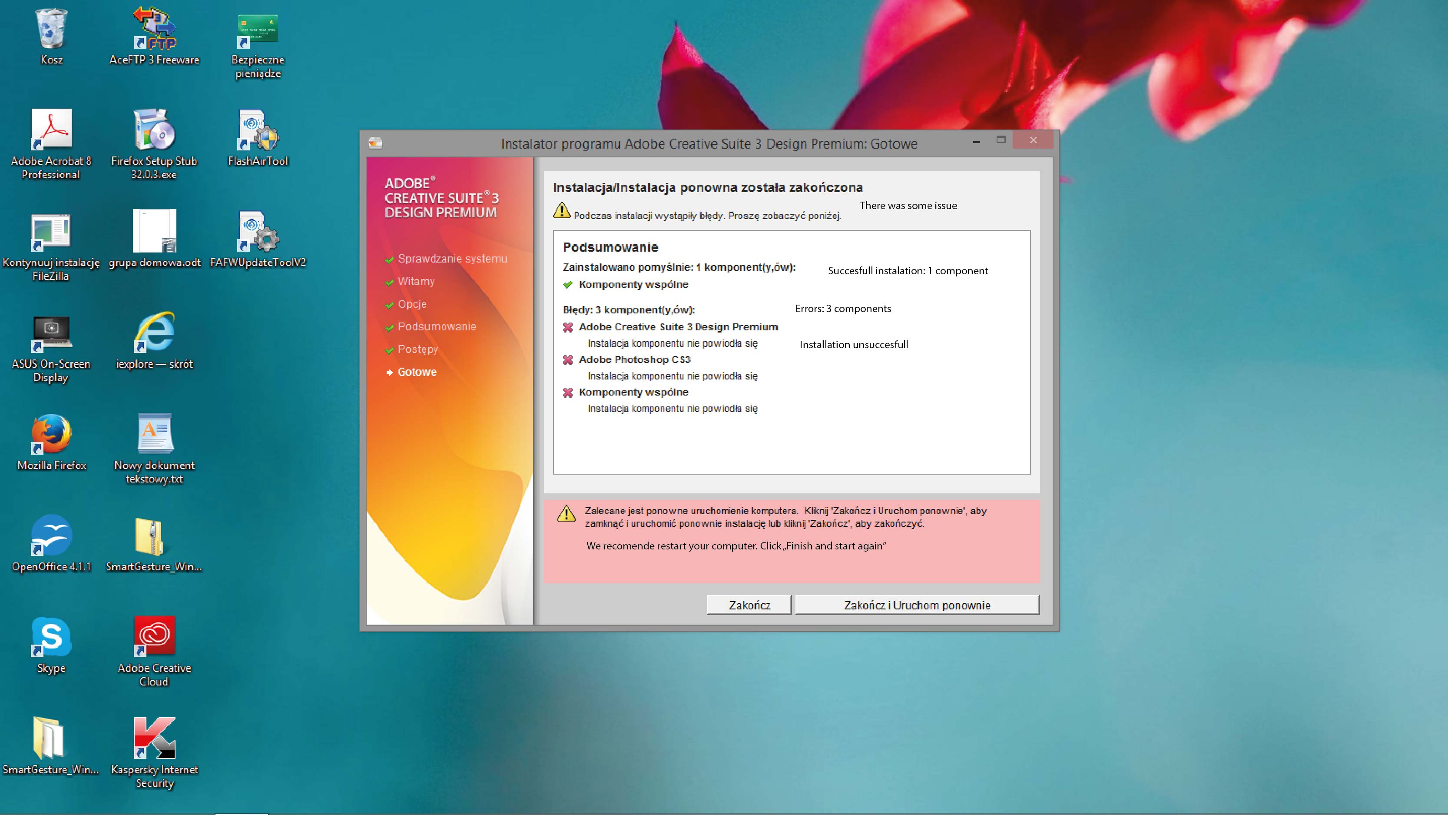Image resolution: width=1448 pixels, height=815 pixels.
Task: Click Kaspersky Internet Security shortcut
Action: pos(154,738)
